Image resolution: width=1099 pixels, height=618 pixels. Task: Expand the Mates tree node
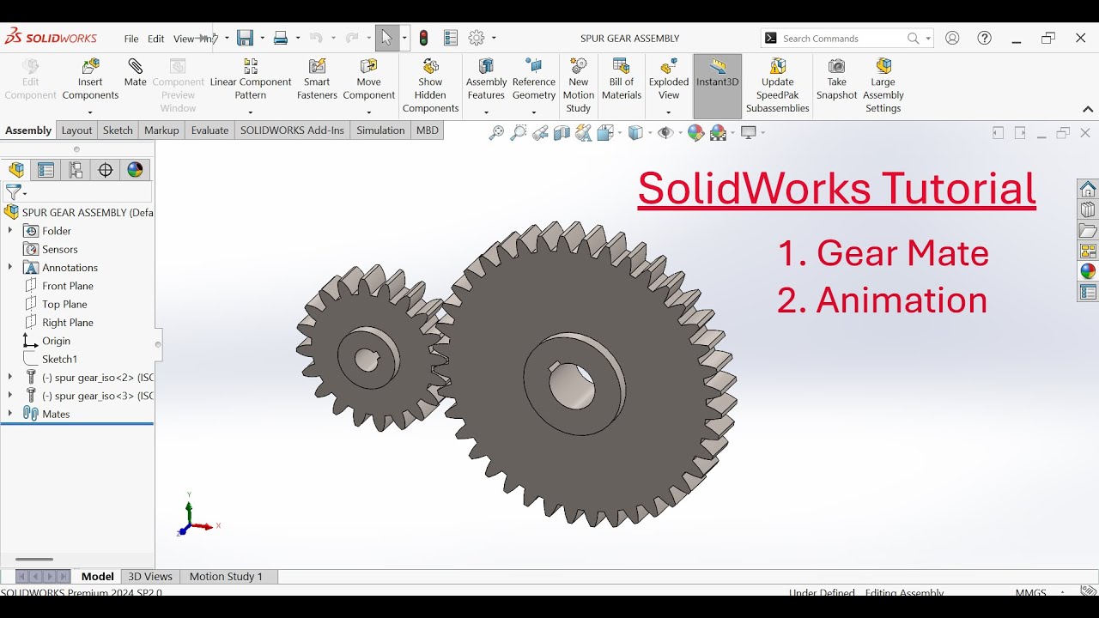pos(10,414)
